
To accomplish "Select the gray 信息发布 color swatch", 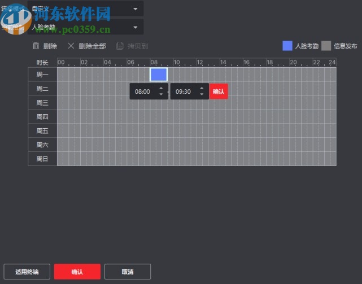I will tap(326, 46).
